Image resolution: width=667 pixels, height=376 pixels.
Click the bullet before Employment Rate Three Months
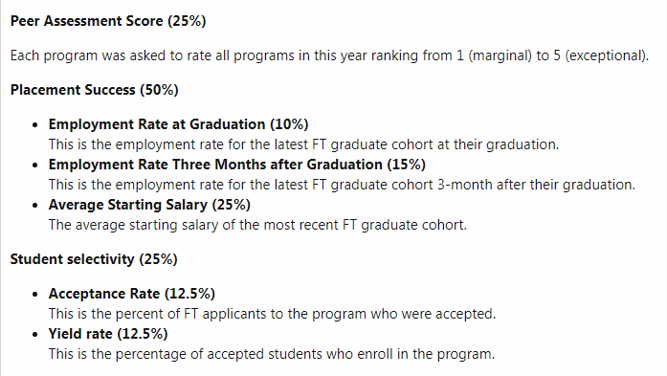(34, 165)
